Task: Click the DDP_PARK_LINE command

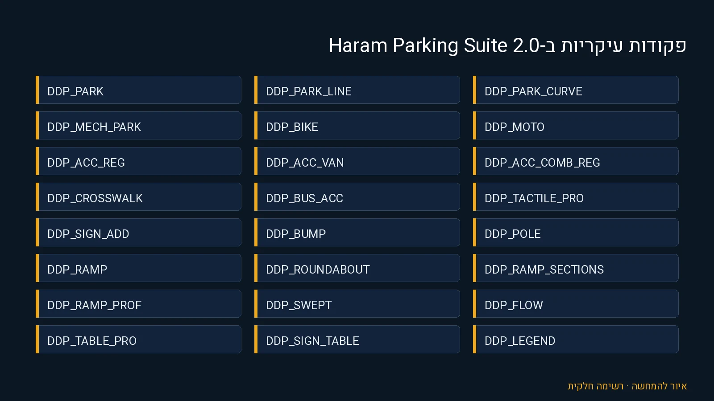Action: pyautogui.click(x=357, y=90)
